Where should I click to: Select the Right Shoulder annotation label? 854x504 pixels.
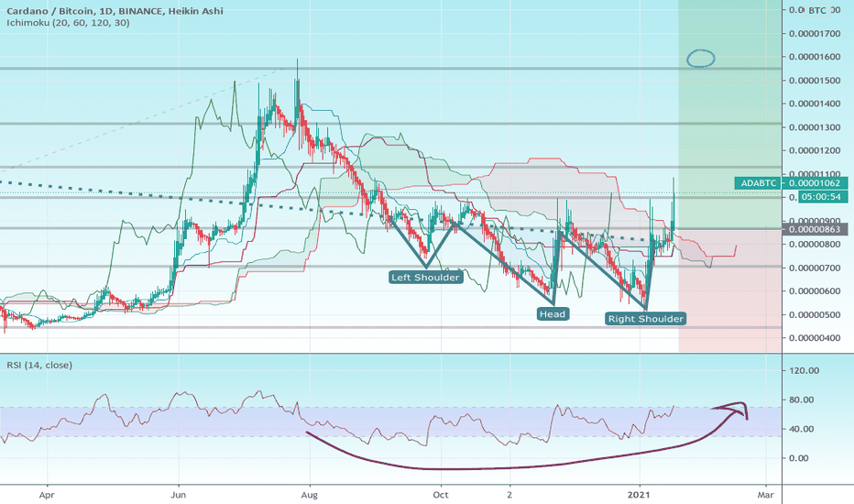click(645, 319)
